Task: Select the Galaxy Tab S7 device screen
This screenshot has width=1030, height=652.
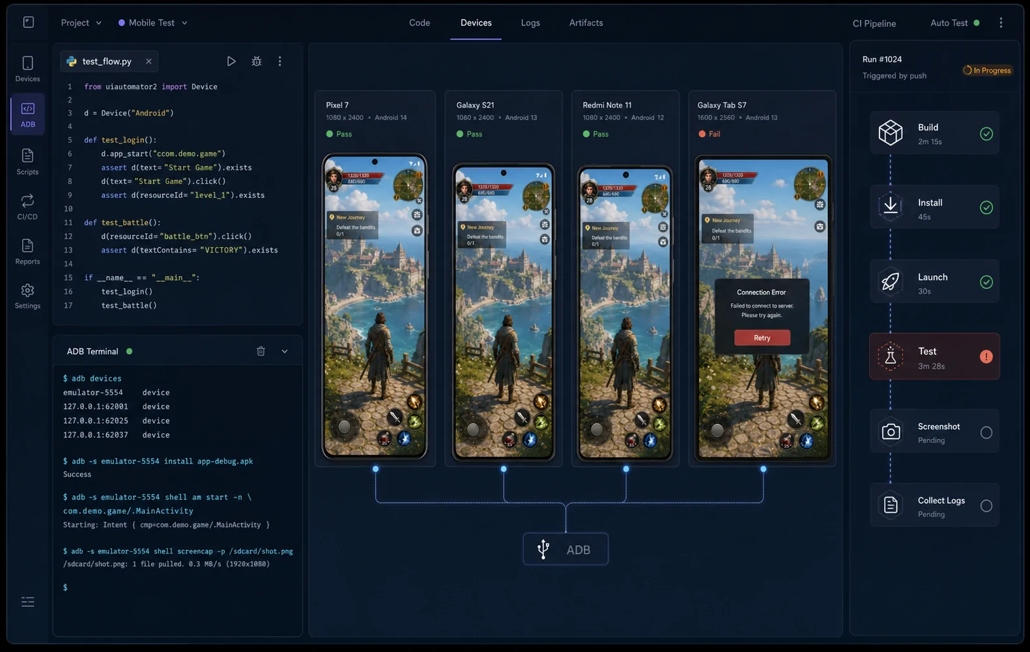Action: pos(763,308)
